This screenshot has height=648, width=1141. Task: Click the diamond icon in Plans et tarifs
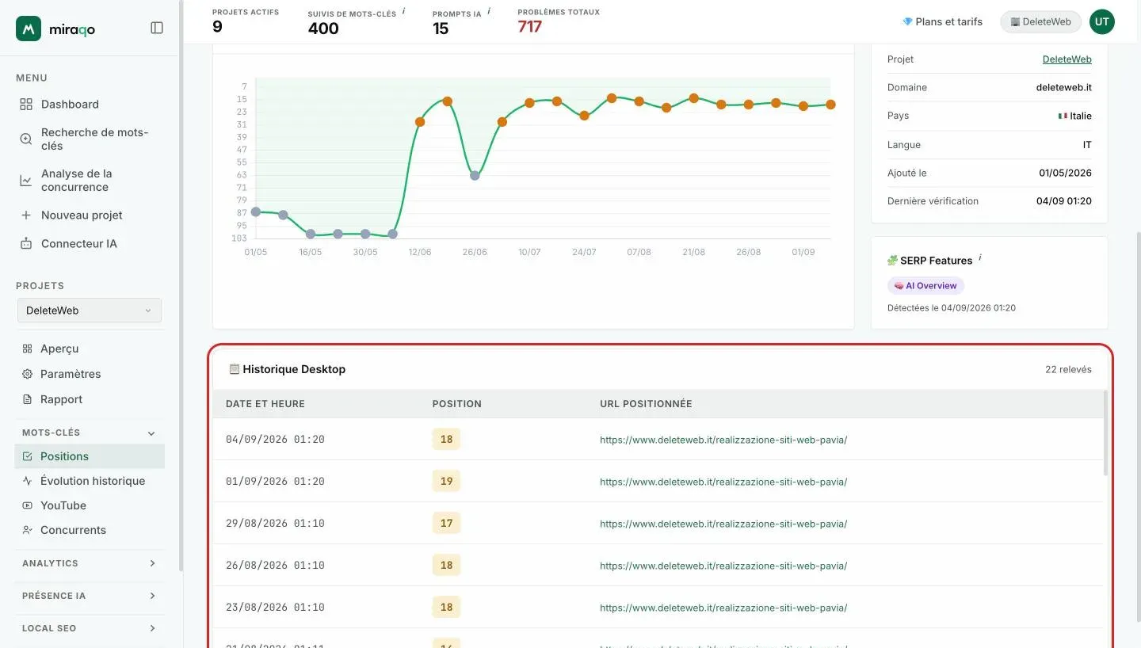(x=907, y=21)
